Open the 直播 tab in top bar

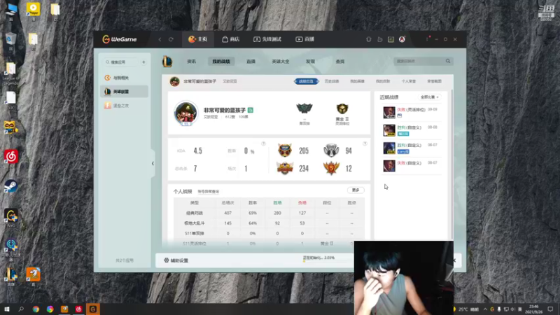(x=304, y=39)
